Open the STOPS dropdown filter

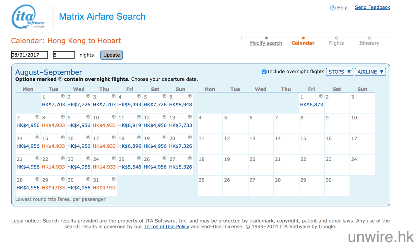(339, 72)
